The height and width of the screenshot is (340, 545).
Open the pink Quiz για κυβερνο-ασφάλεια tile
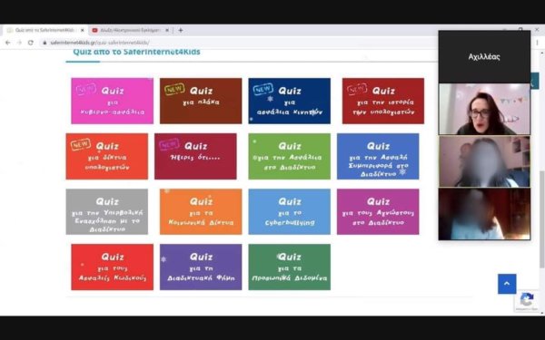coord(112,101)
